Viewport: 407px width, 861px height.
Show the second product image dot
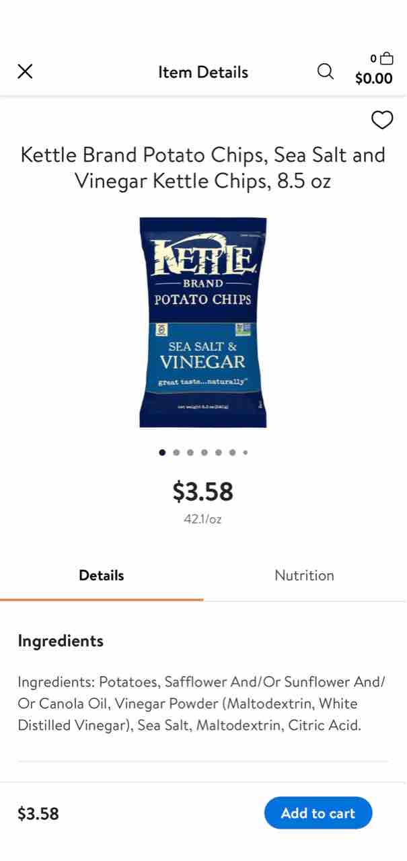pos(176,453)
